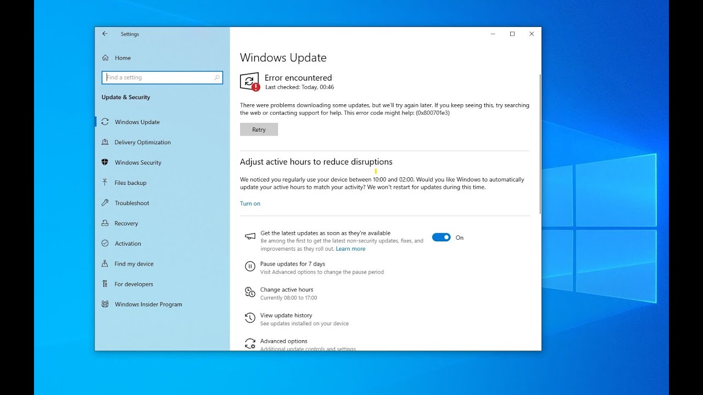Open the Learn more link

tap(350, 249)
